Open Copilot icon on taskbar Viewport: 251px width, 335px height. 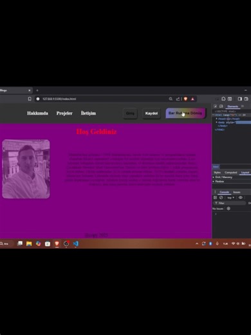(39, 244)
